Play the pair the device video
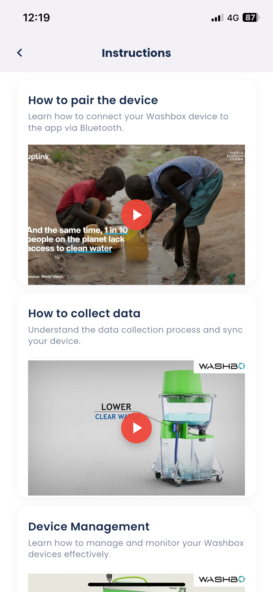The image size is (273, 592). (136, 215)
